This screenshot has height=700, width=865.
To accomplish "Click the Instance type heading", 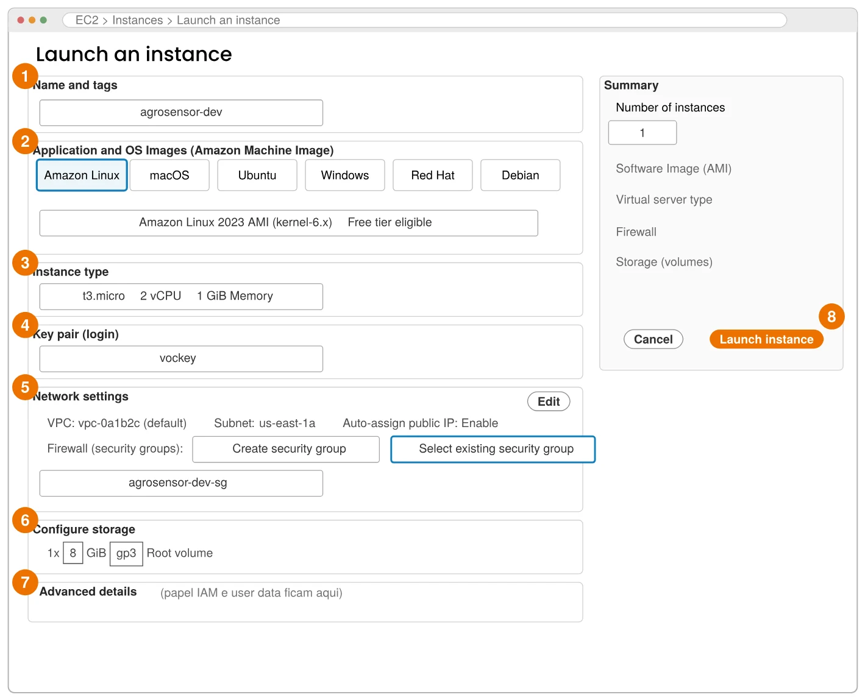I will (x=71, y=272).
